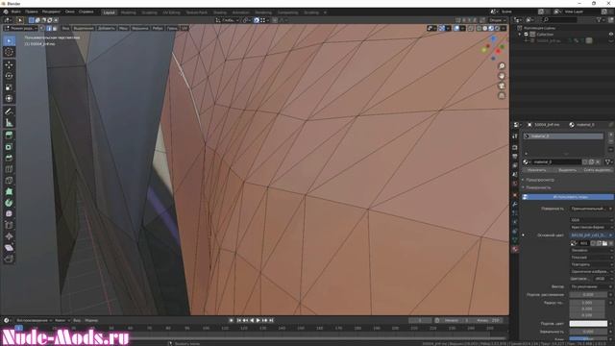615x346 pixels.
Task: Switch to material preview shading
Action: tap(491, 28)
